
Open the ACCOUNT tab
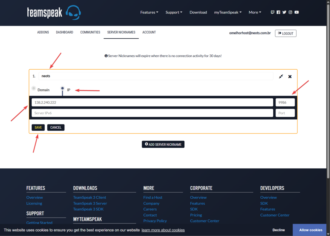(149, 32)
